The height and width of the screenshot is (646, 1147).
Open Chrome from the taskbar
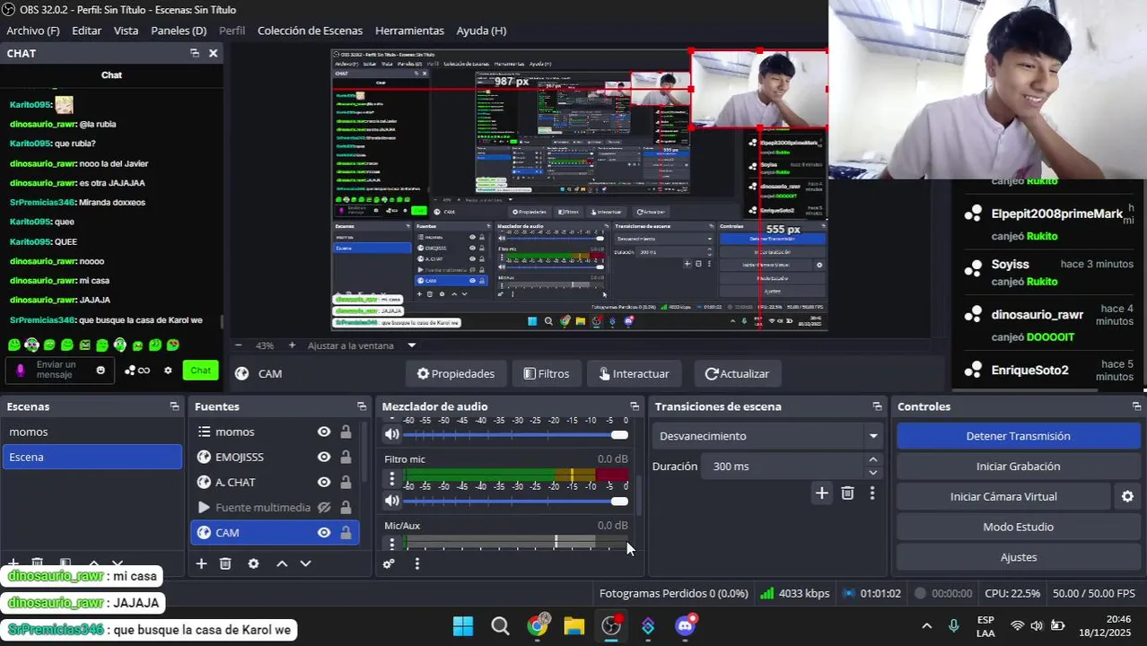[538, 625]
